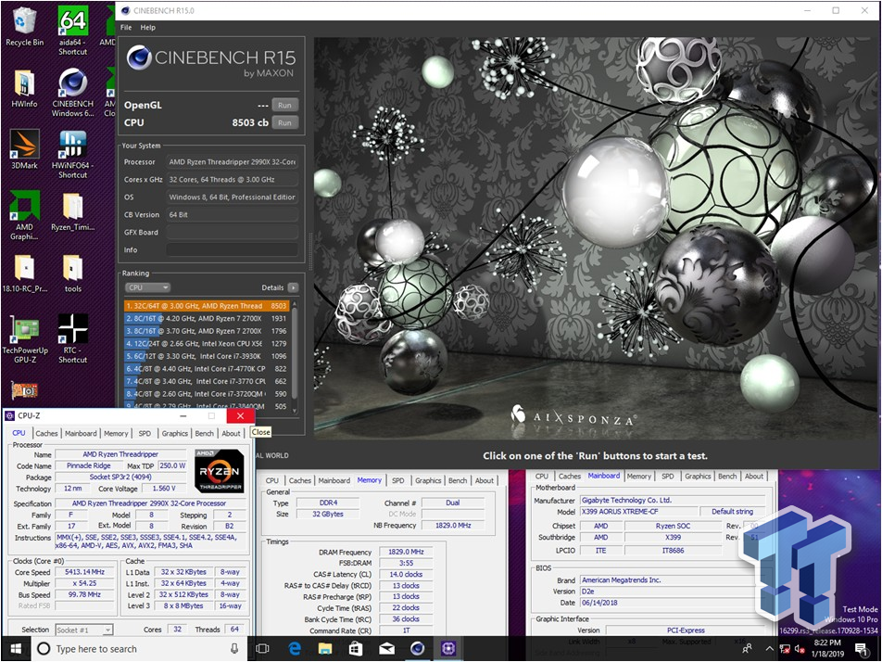This screenshot has width=882, height=662.
Task: Select ranking row '1. 32C/64T @ 3.00 GHz'
Action: coord(207,306)
